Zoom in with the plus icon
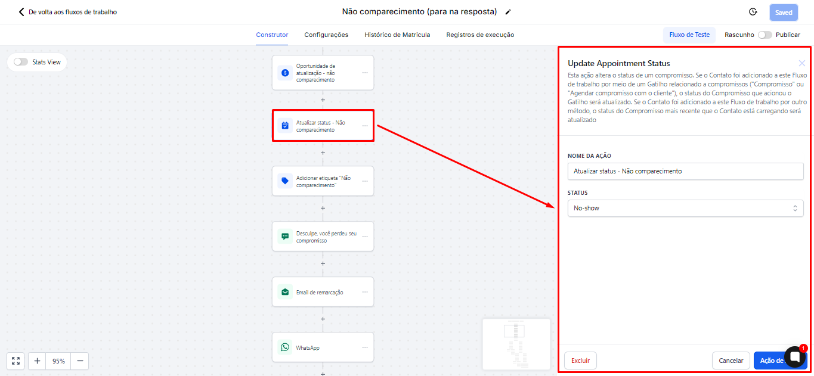 pyautogui.click(x=37, y=361)
